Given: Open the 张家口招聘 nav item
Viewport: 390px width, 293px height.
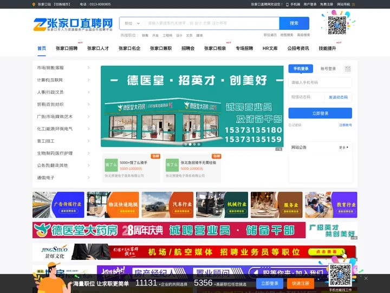Looking at the screenshot, I should coord(67,48).
